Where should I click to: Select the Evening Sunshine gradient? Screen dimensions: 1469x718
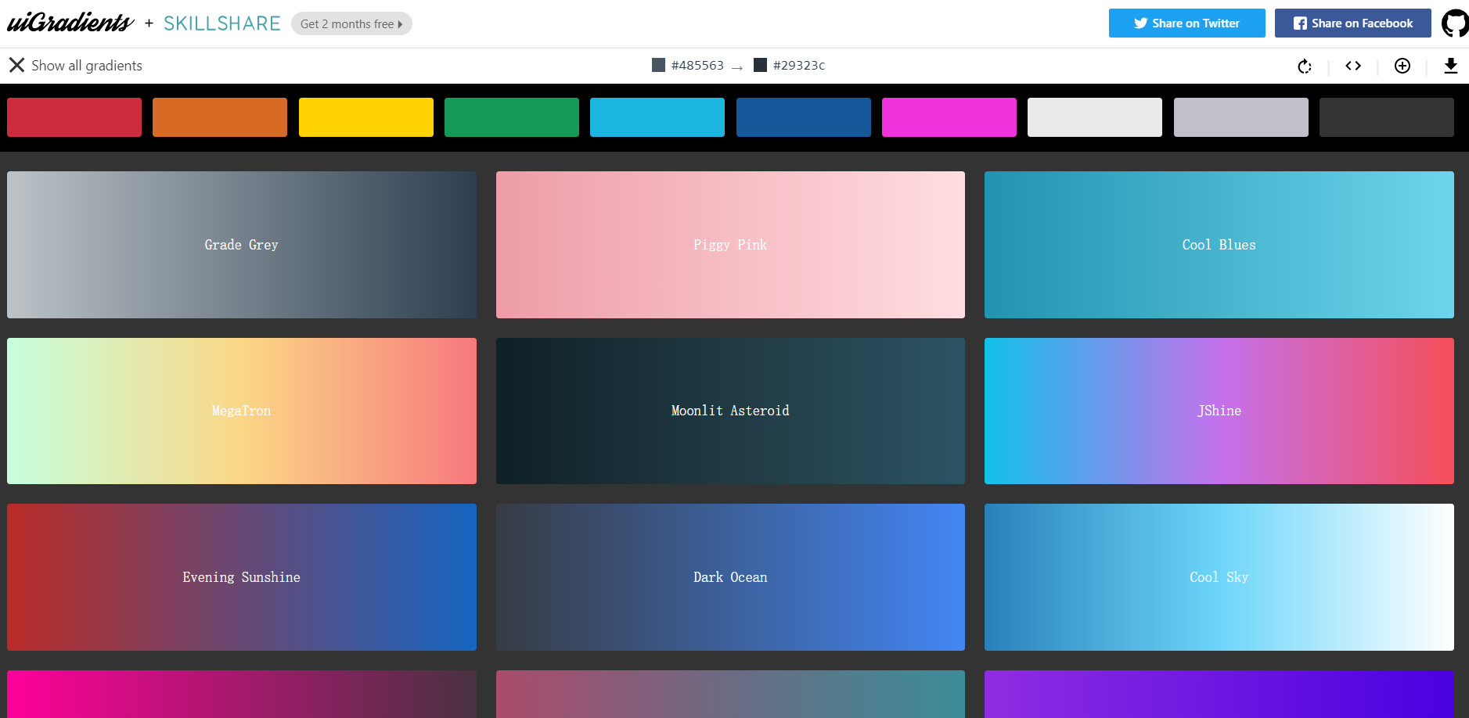pyautogui.click(x=242, y=577)
